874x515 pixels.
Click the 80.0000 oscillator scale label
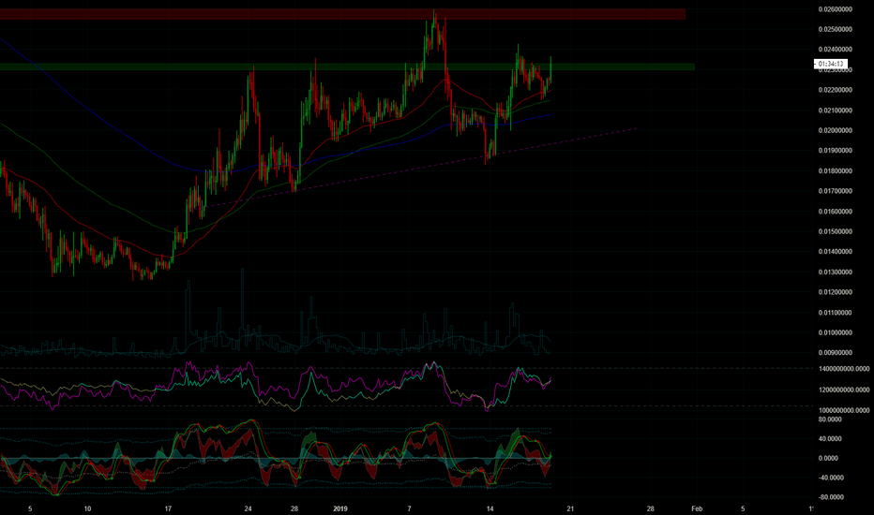(828, 419)
